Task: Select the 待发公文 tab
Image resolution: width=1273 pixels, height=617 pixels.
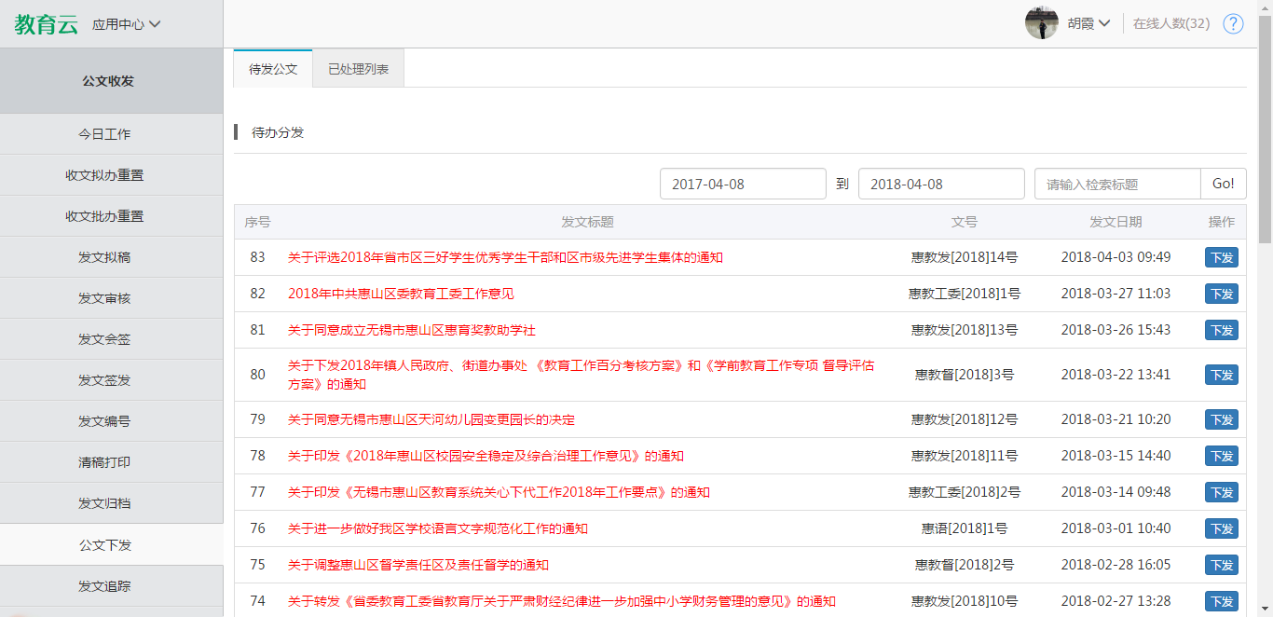Action: (x=273, y=69)
